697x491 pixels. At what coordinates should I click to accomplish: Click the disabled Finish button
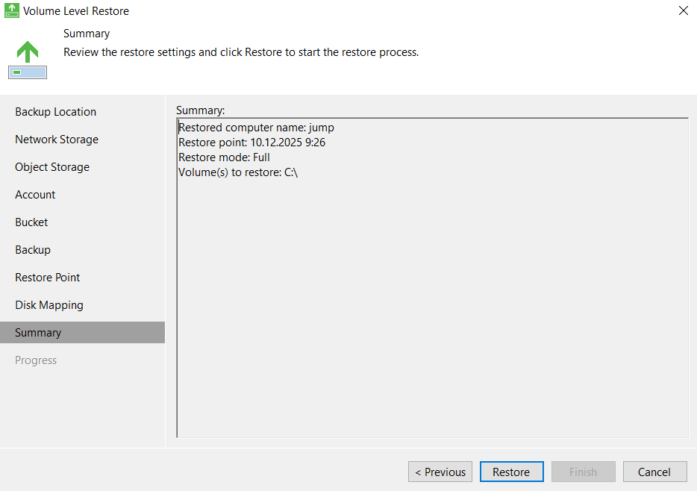[583, 472]
